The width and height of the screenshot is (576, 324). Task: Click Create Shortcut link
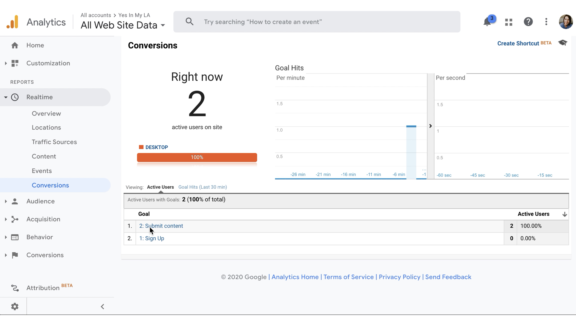coord(518,43)
